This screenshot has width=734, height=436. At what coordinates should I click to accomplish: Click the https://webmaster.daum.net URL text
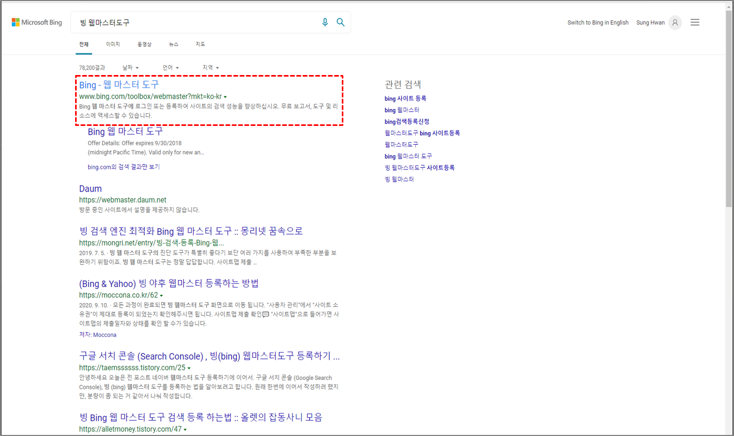coord(123,200)
